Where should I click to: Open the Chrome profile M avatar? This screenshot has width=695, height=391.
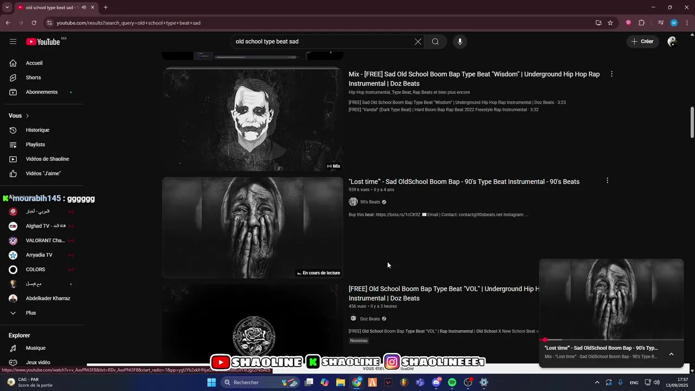[x=674, y=23]
